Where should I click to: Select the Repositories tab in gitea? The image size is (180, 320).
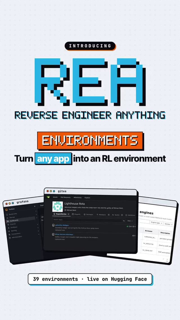click(x=61, y=214)
